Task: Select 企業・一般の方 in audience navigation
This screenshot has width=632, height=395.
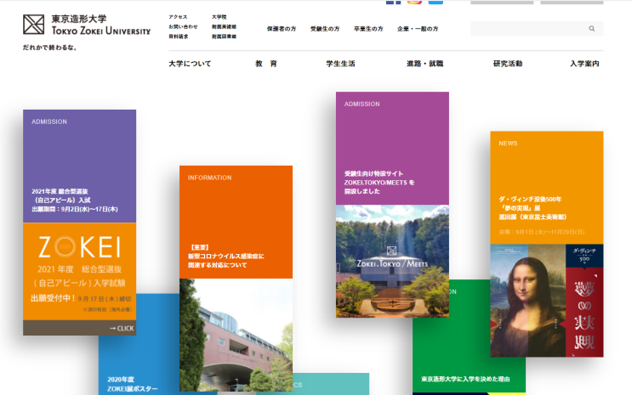Action: pos(418,29)
